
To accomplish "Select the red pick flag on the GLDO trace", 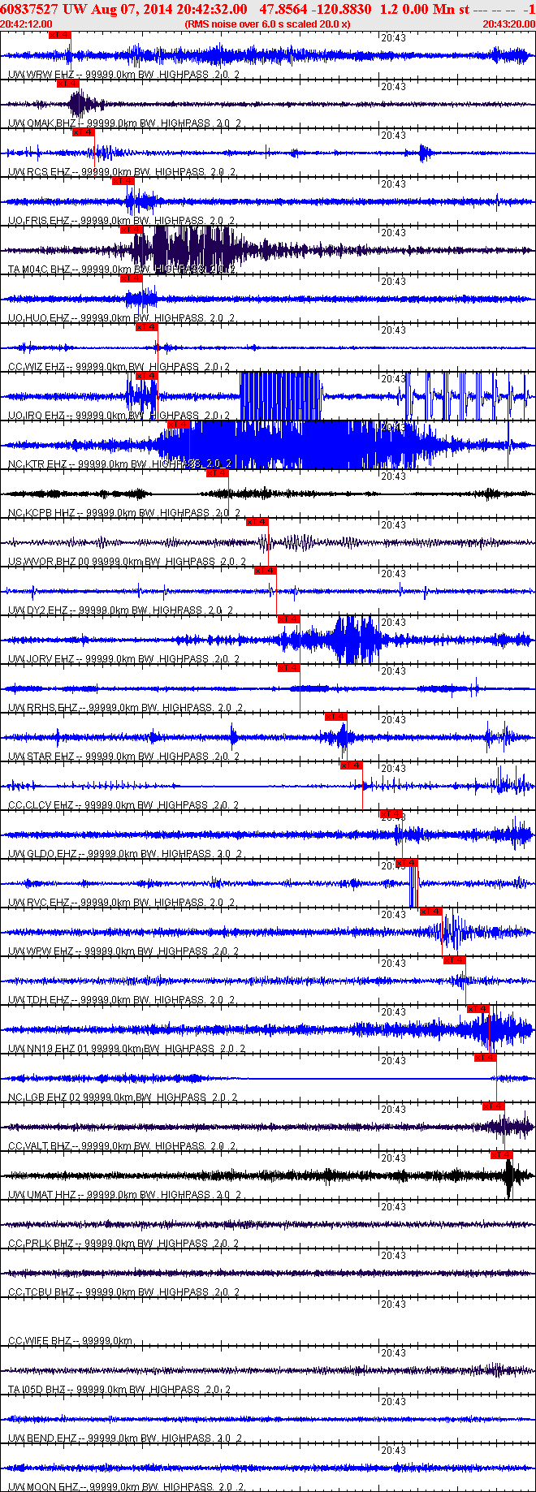I will (391, 814).
